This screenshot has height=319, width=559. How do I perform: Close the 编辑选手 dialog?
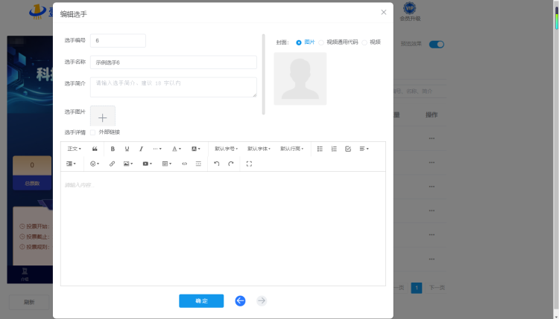(384, 13)
